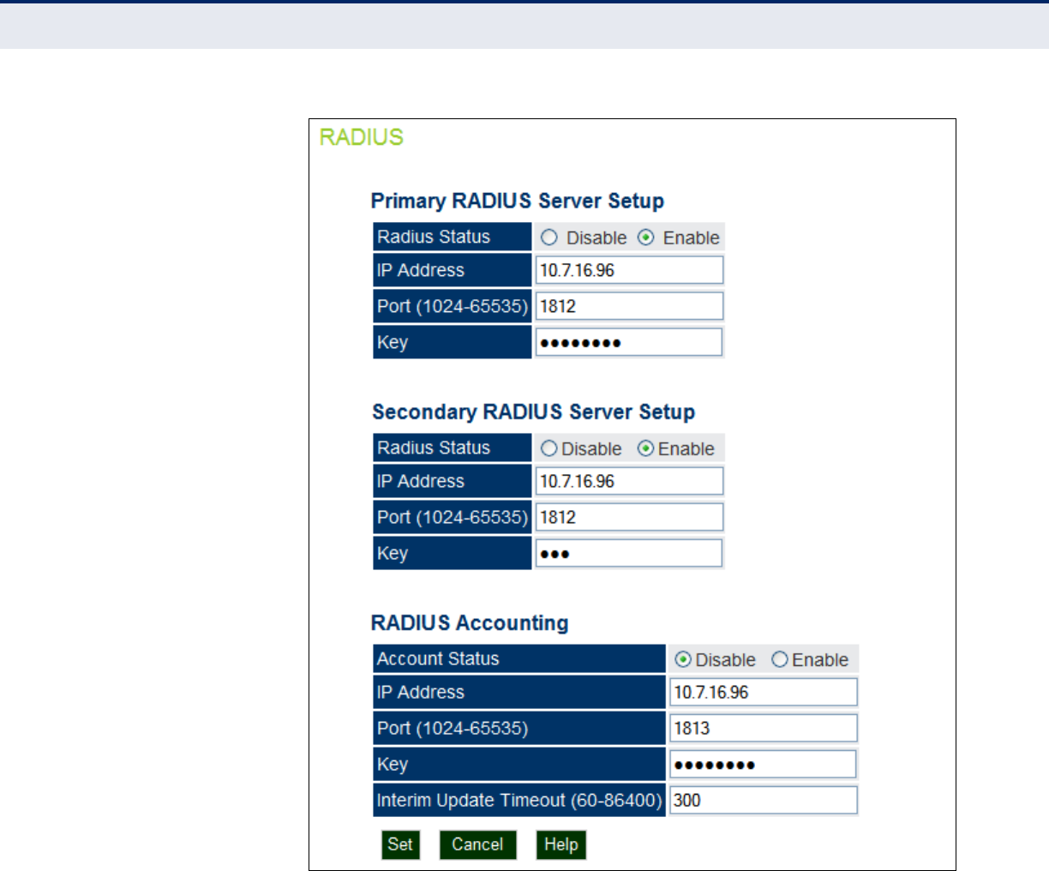Viewport: 1049px width, 871px height.
Task: Click the Primary RADIUS Server Setup heading
Action: pos(517,201)
